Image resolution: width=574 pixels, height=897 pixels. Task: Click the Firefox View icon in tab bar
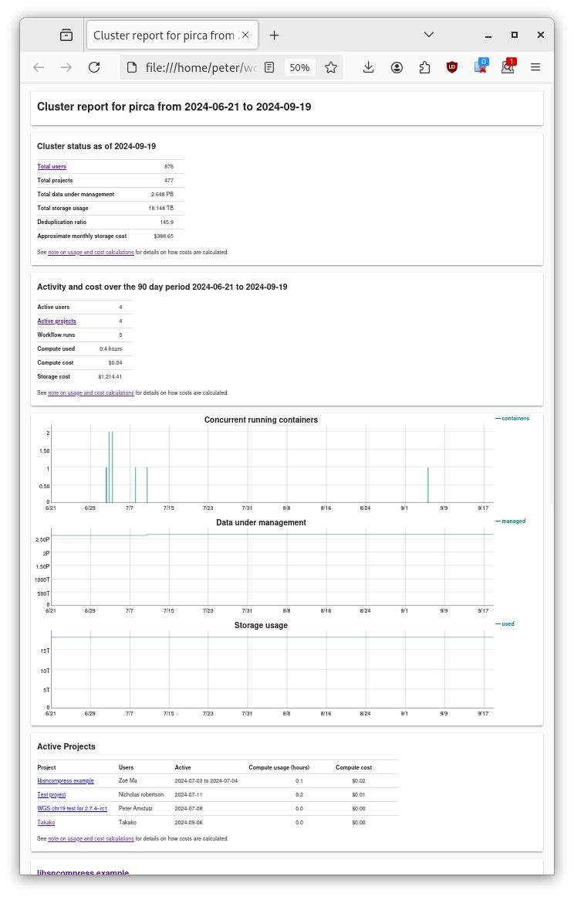click(x=66, y=36)
